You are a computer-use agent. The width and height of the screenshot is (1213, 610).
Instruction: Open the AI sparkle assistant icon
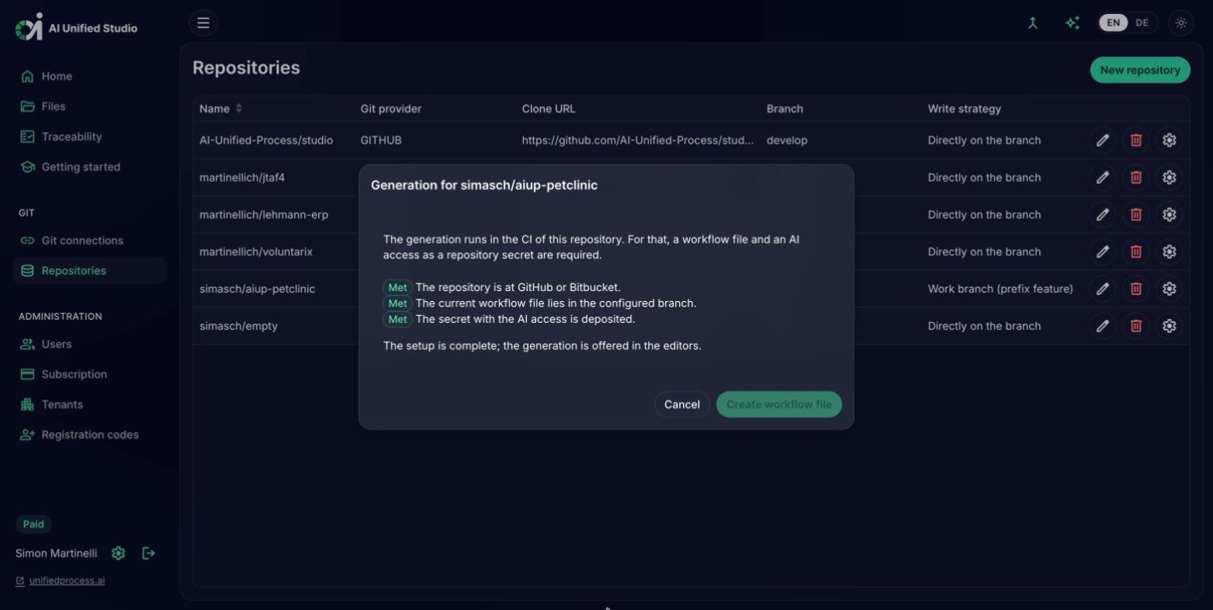coord(1073,23)
